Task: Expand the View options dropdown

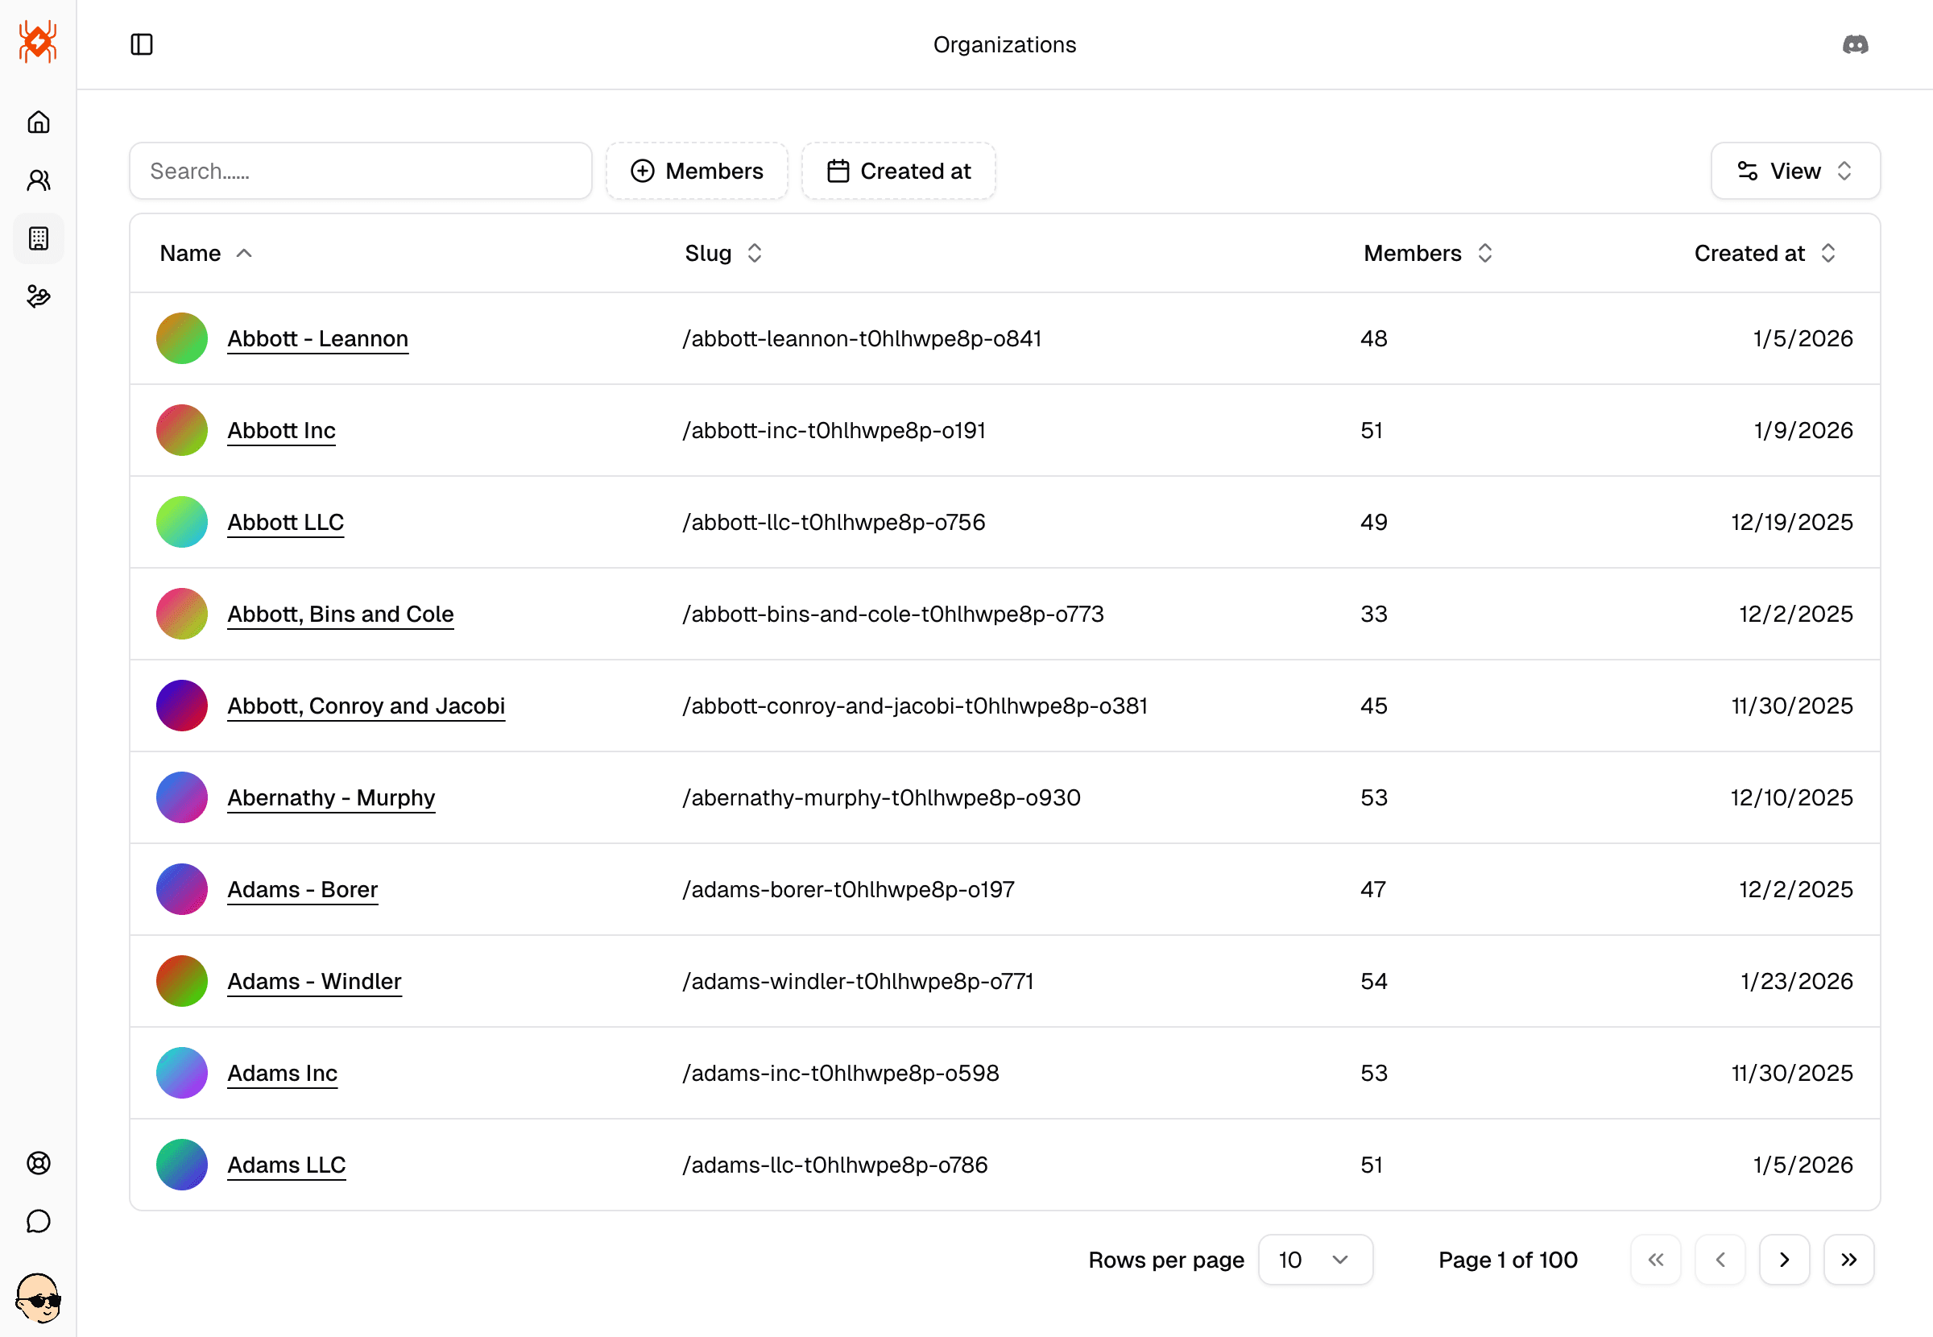Action: point(1794,171)
